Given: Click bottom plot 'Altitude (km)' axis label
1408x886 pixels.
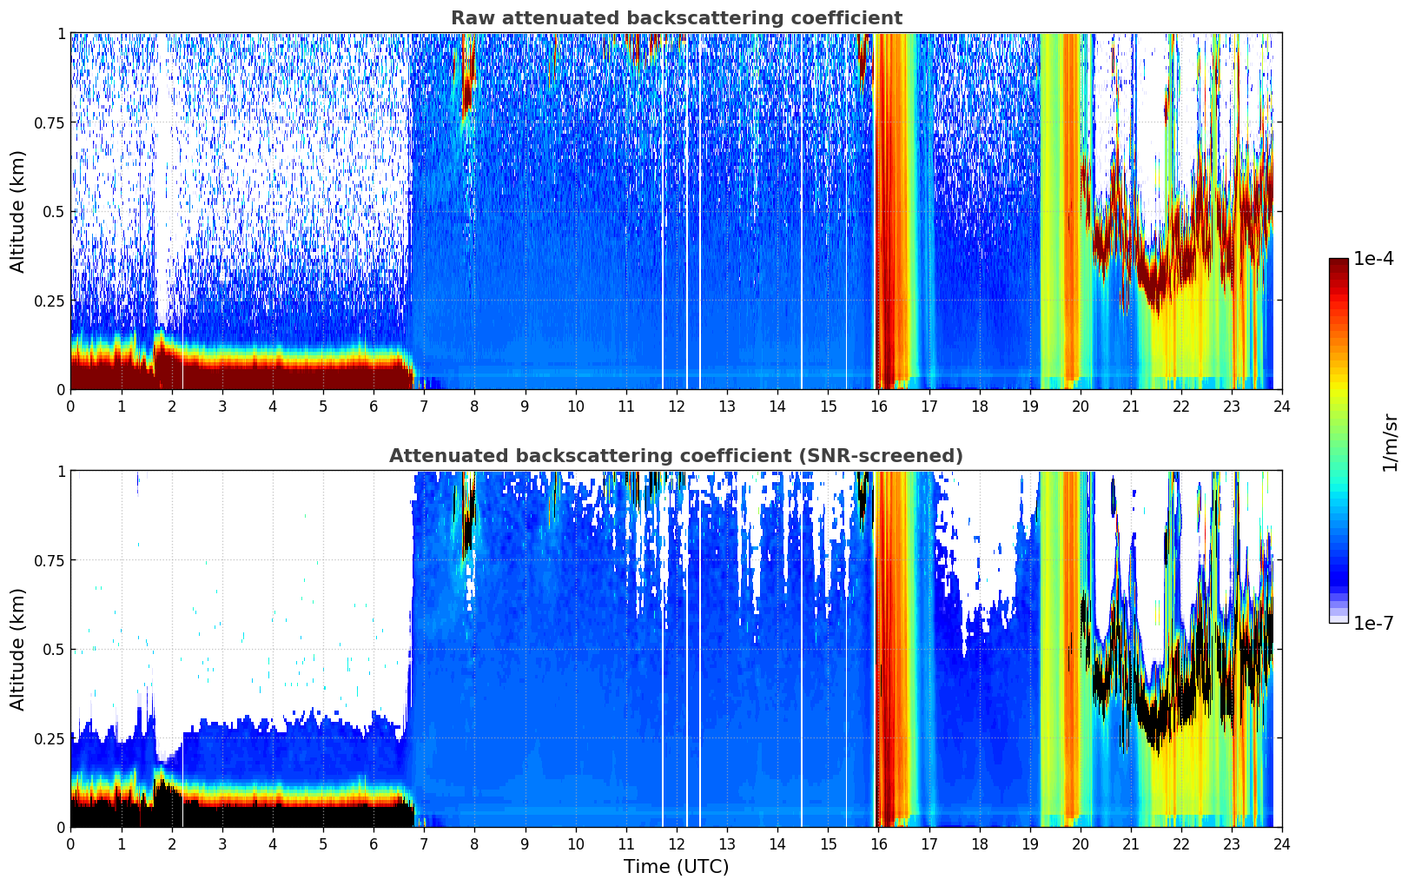Looking at the screenshot, I should pyautogui.click(x=18, y=649).
